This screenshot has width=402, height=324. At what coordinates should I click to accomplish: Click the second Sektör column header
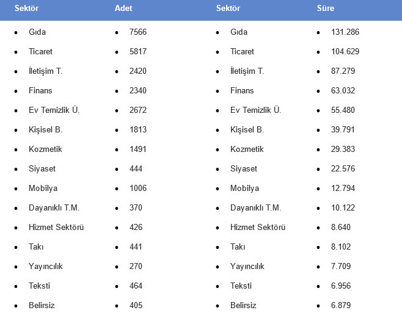point(228,8)
